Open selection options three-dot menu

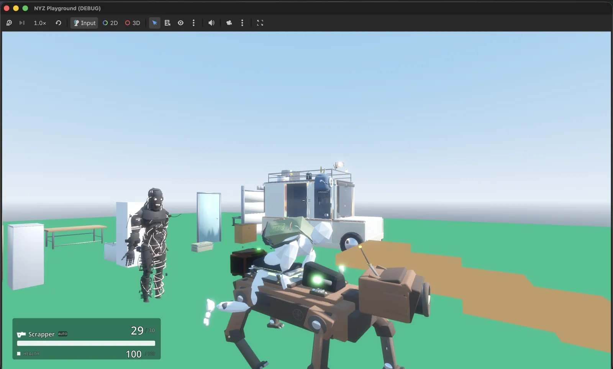193,23
